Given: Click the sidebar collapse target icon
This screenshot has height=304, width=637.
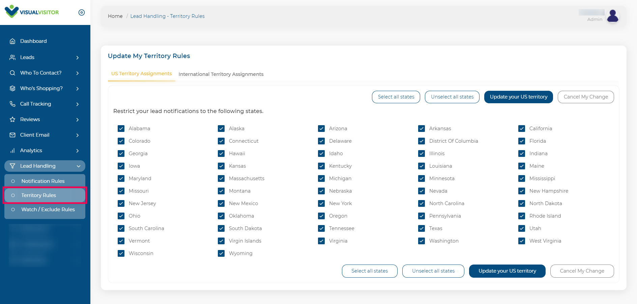Looking at the screenshot, I should pyautogui.click(x=82, y=12).
